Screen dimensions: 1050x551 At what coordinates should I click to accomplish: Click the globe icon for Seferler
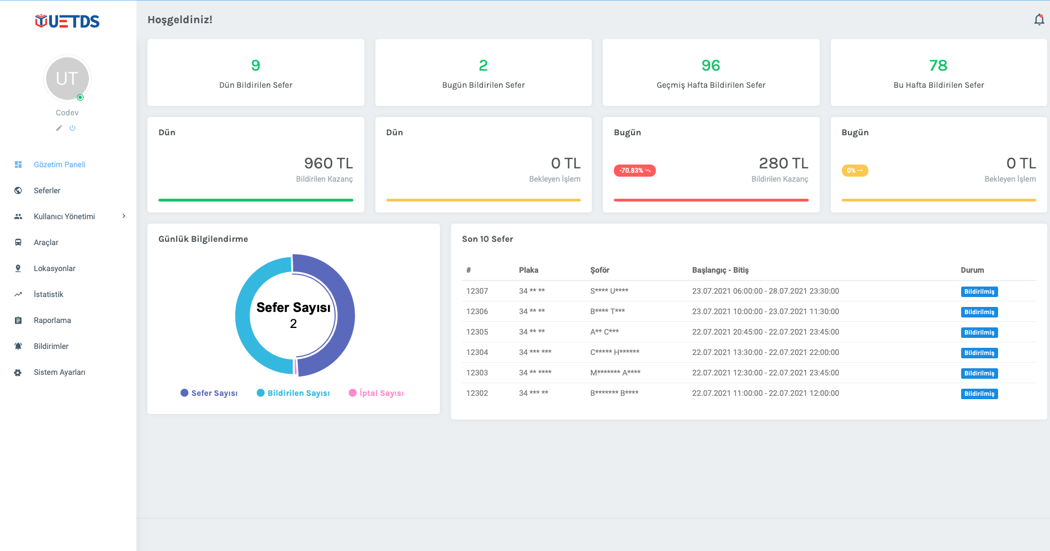18,190
